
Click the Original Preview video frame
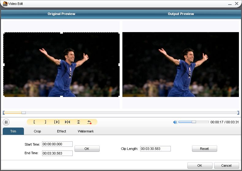pos(61,65)
